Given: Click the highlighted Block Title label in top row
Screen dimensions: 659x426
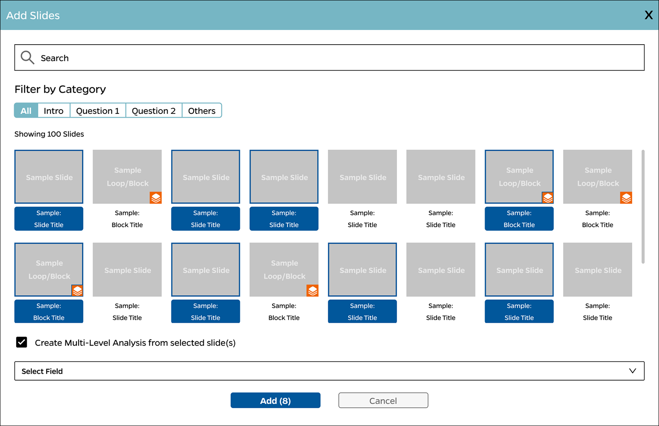Looking at the screenshot, I should (x=519, y=219).
